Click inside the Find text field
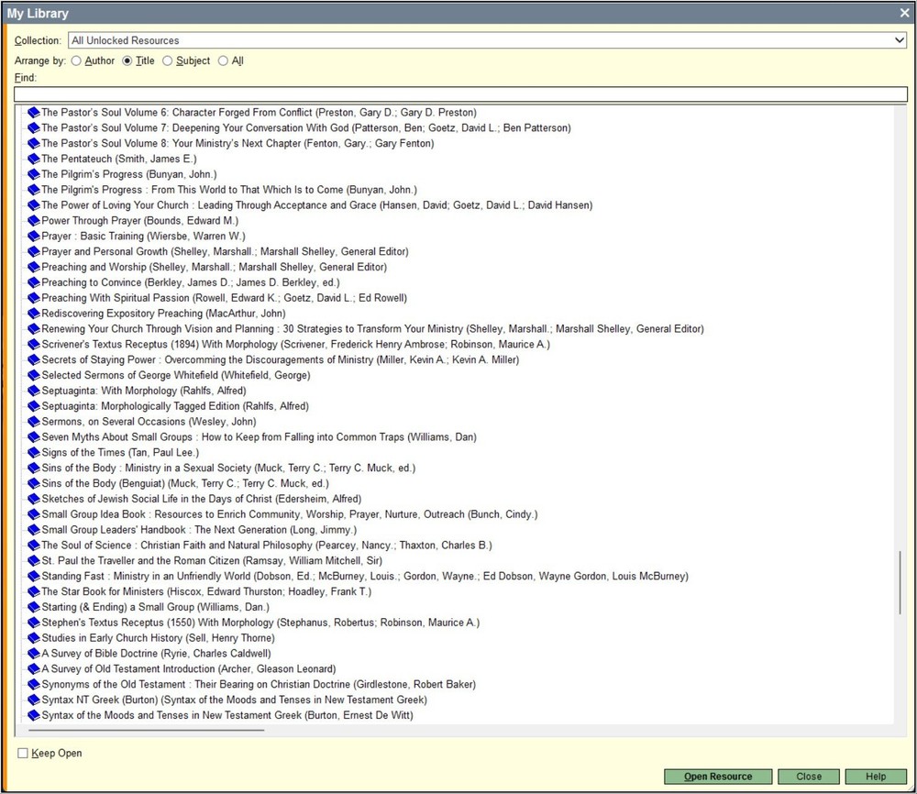The image size is (917, 794). coord(460,94)
